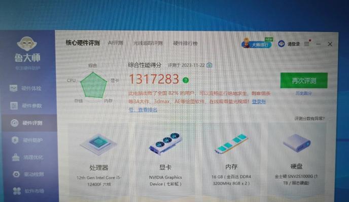The width and height of the screenshot is (349, 202).
Task: Open 硬件参数 in the sidebar
Action: point(26,106)
